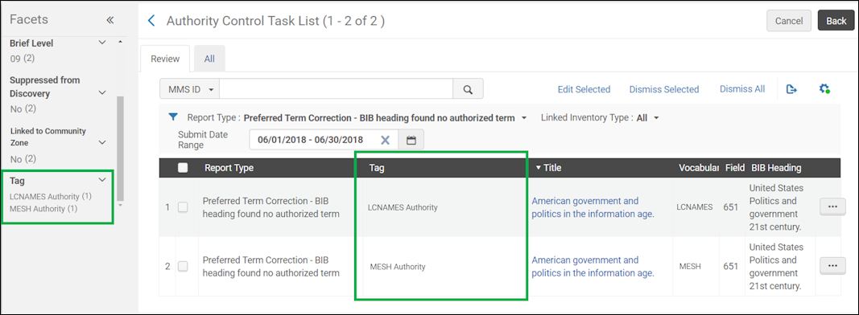Click the 651 field cell in row 2
This screenshot has height=315, width=859.
[731, 266]
